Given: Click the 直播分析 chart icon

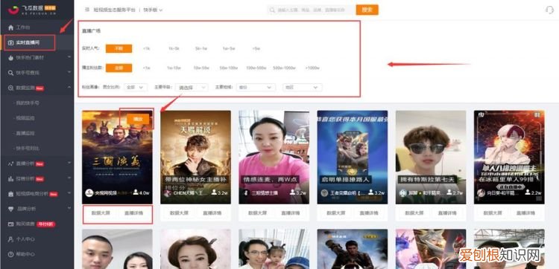Looking at the screenshot, I should (10, 163).
